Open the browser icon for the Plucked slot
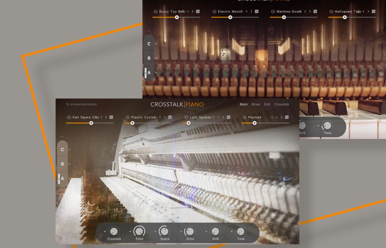 coord(287,117)
